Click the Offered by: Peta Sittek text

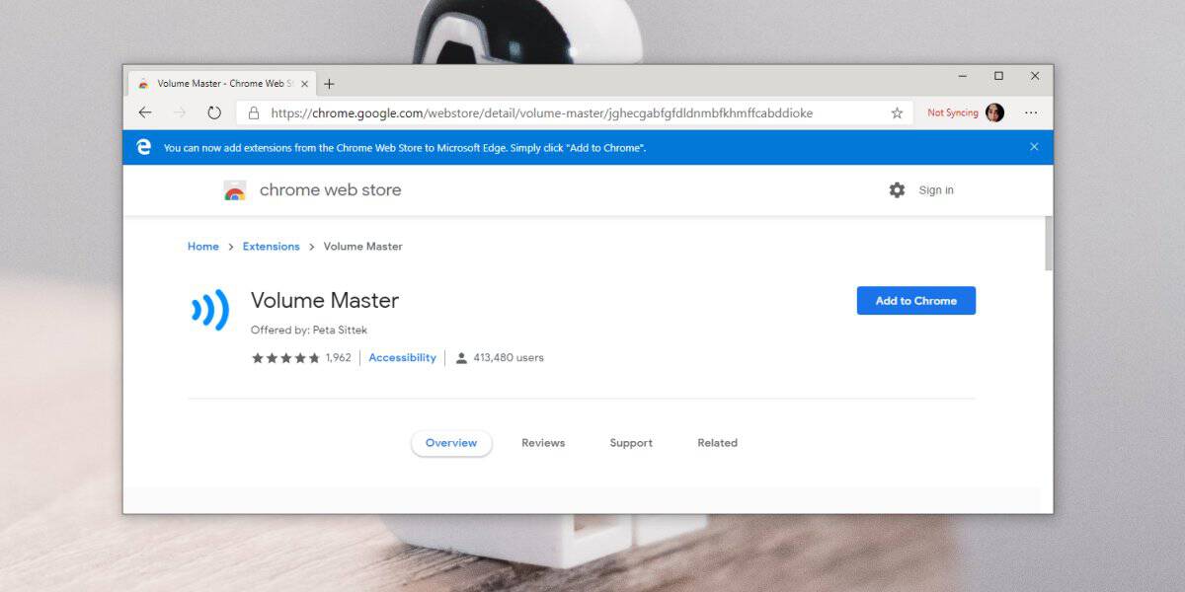pos(309,331)
